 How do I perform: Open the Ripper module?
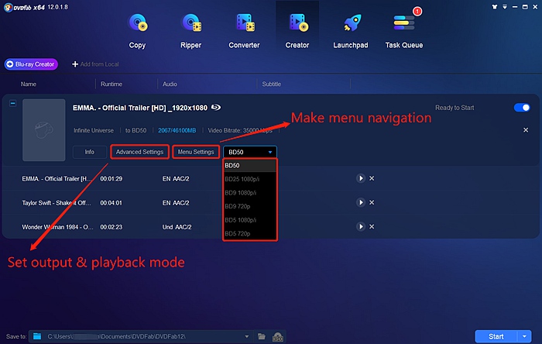tap(190, 31)
